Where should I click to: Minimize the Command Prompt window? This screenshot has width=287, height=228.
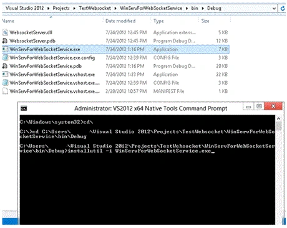click(x=248, y=107)
